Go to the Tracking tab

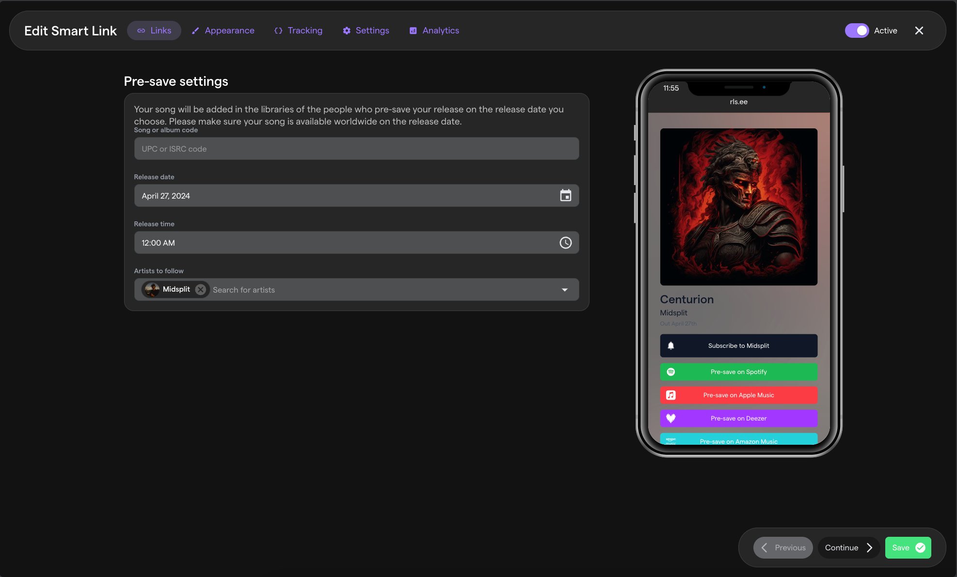pyautogui.click(x=298, y=31)
